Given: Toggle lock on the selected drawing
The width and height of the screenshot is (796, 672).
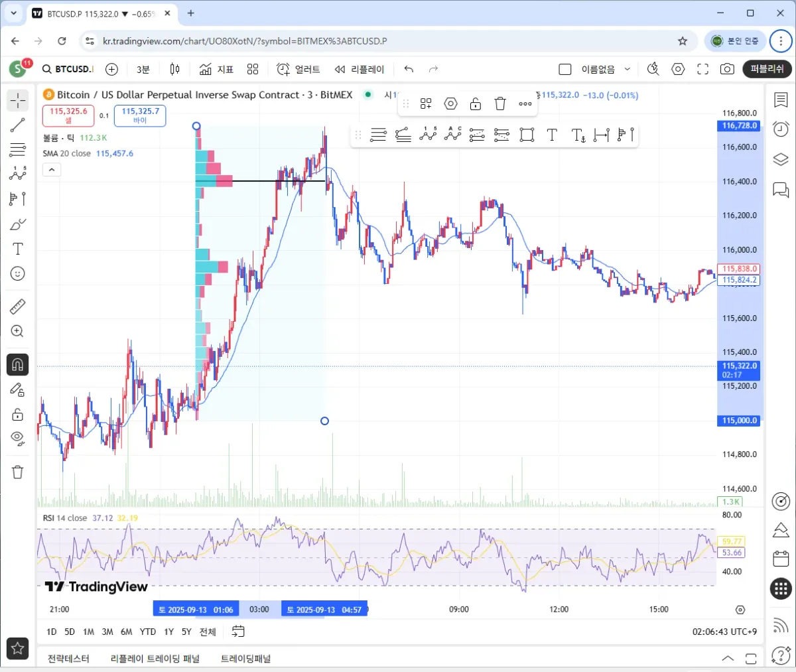Looking at the screenshot, I should tap(475, 103).
